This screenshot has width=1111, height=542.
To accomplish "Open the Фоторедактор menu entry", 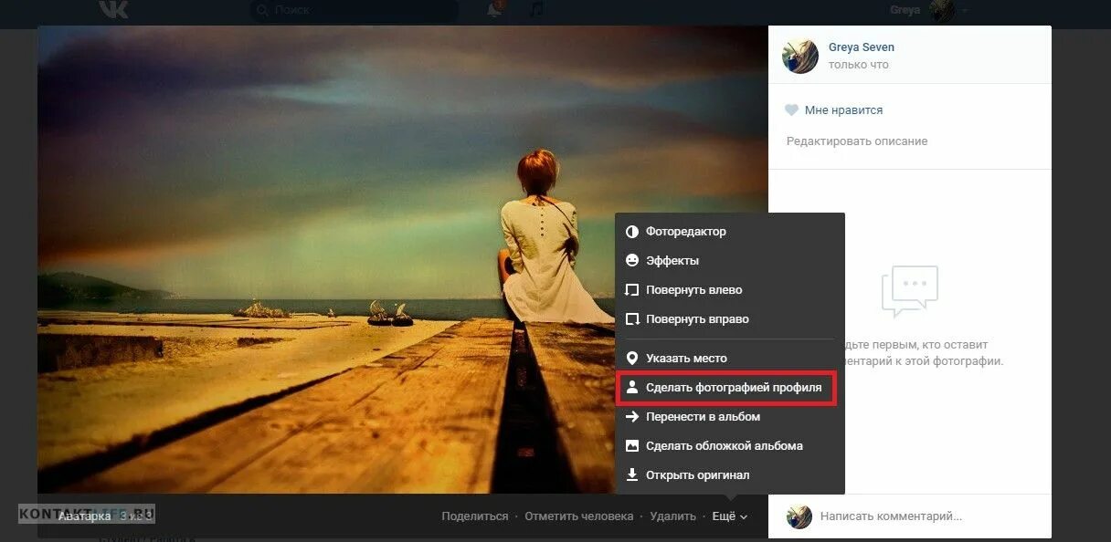I will [729, 232].
